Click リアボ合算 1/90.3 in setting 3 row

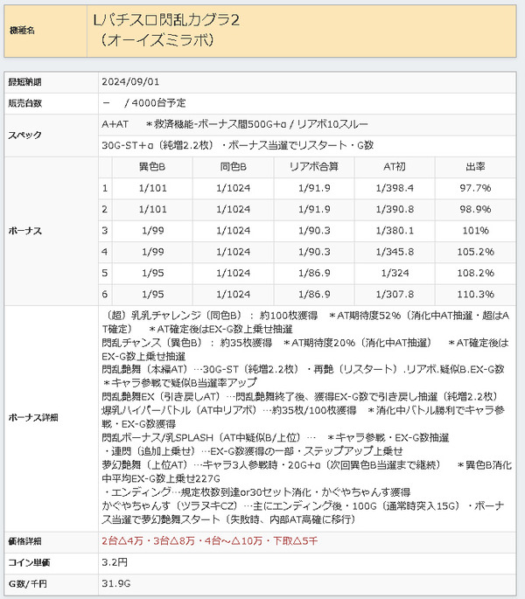tap(314, 231)
